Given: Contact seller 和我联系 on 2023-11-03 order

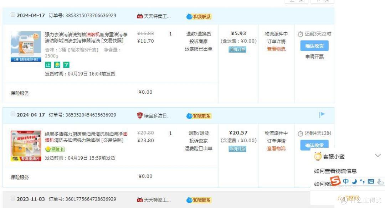Looking at the screenshot, I should (x=199, y=200).
